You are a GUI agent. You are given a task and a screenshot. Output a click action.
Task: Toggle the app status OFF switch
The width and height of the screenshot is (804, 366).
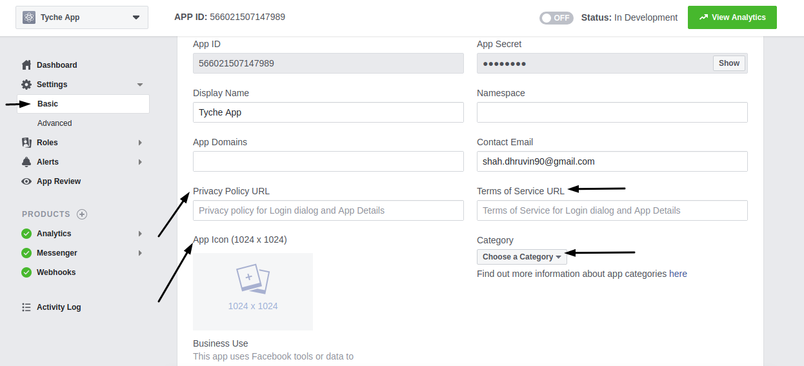[556, 18]
